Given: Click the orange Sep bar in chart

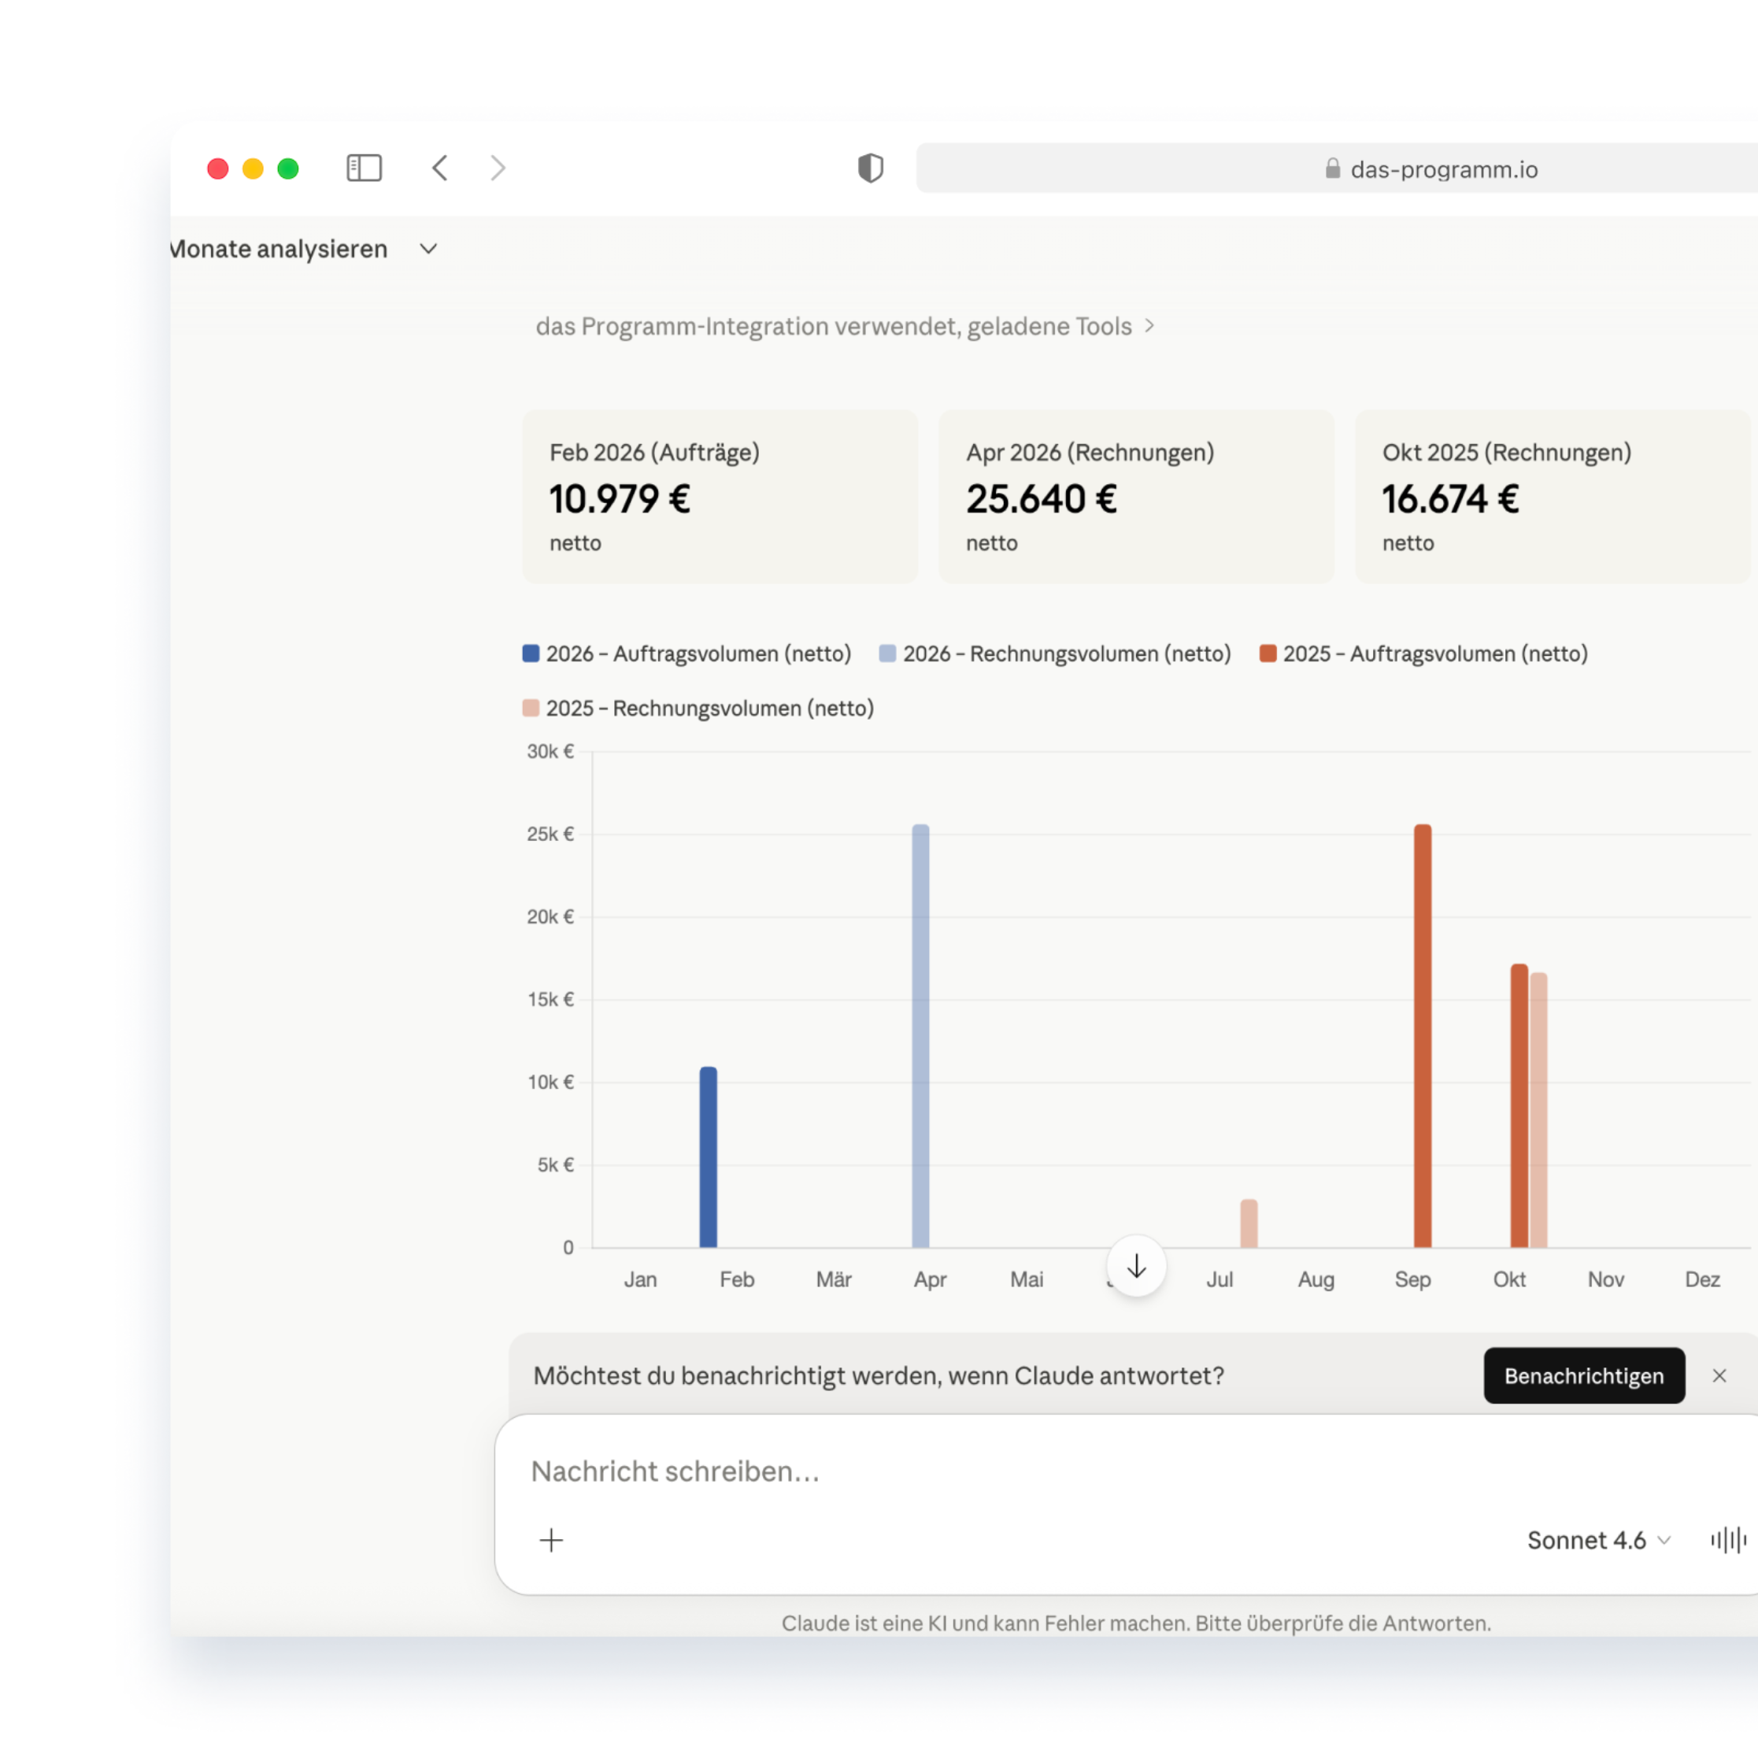Looking at the screenshot, I should coord(1423,1036).
